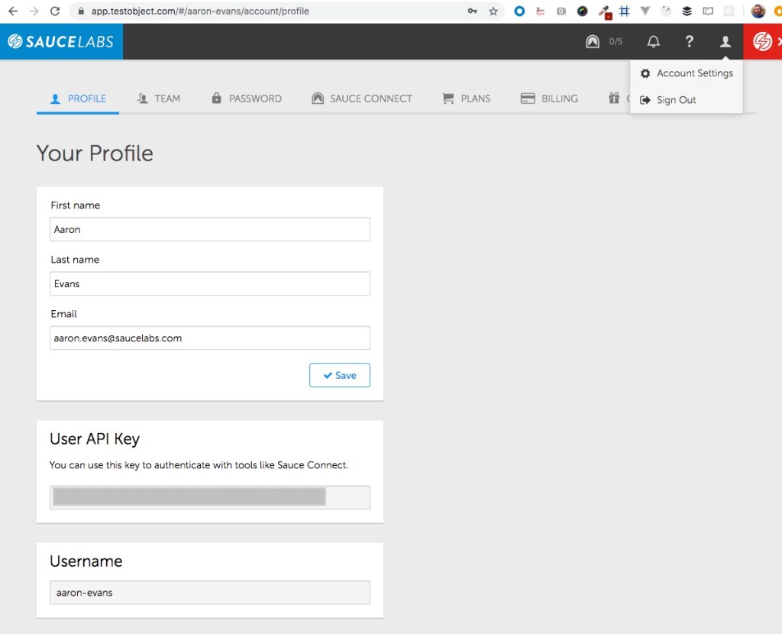Open the Chrome profile avatar

coord(758,11)
